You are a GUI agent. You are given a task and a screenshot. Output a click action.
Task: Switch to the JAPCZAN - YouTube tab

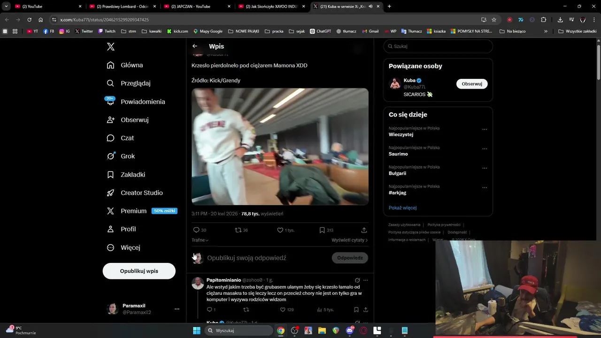click(197, 7)
